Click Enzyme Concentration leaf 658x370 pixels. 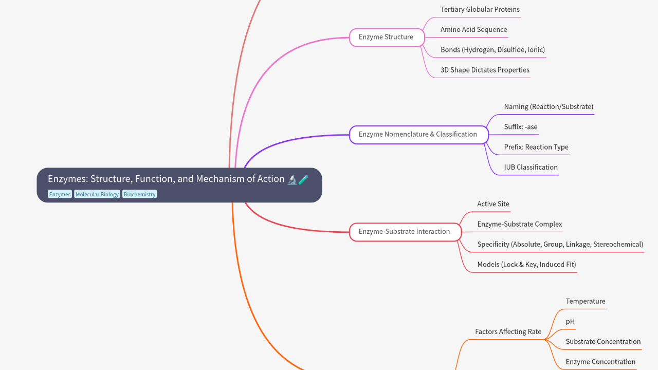(x=600, y=362)
